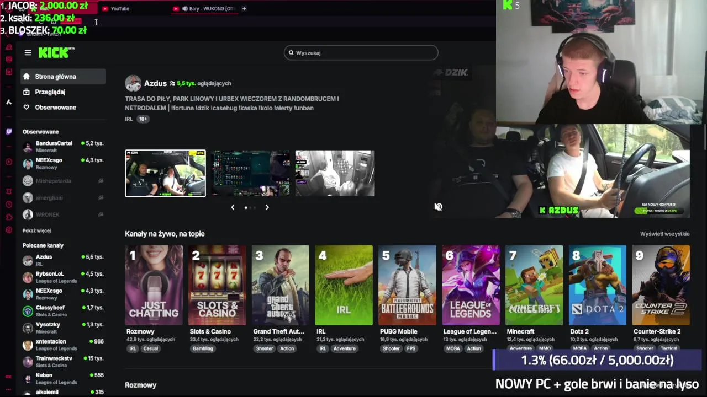Open the PUBG Battlegrounds Mobile category card

coord(407,285)
